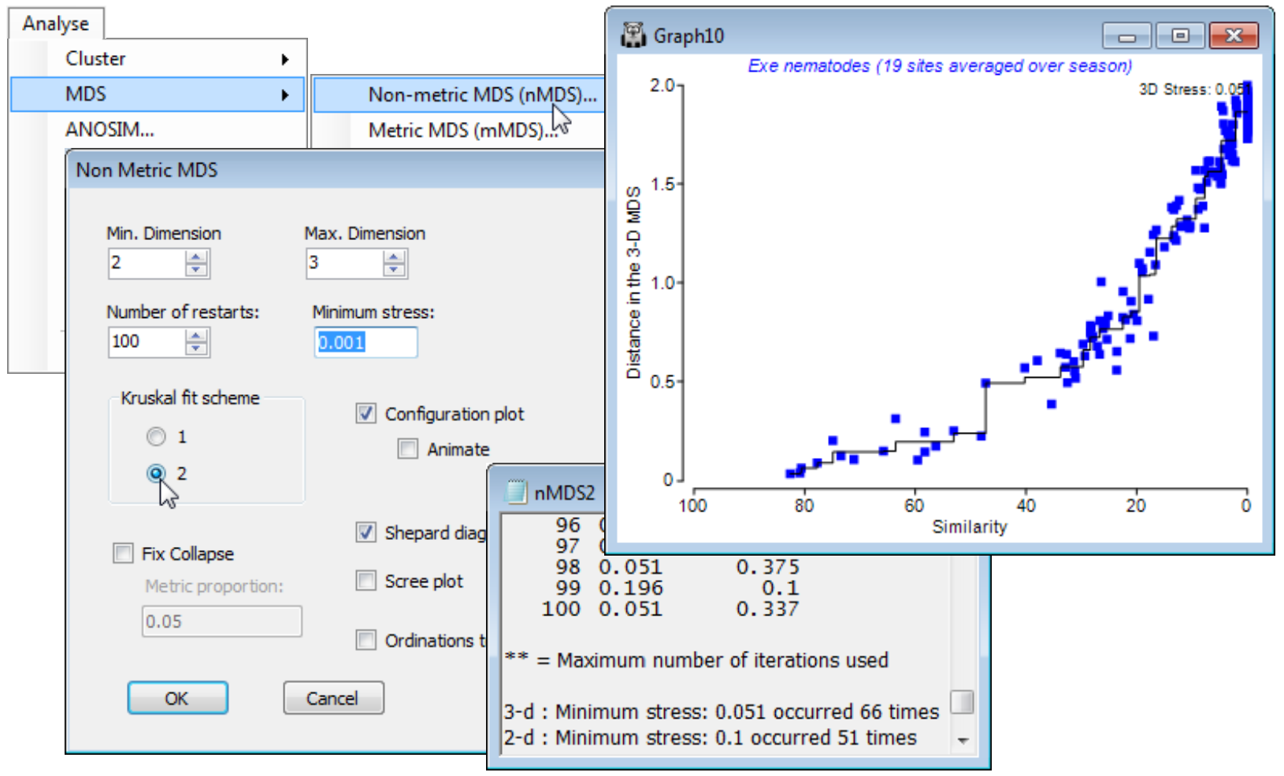
Task: Click the Non Metric MDS title bar
Action: pyautogui.click(x=336, y=170)
